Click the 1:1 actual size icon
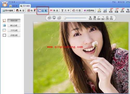The height and width of the screenshot is (94, 130). coord(59,18)
